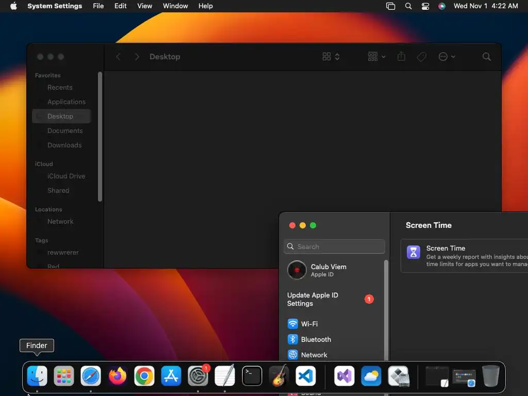Click the System Settings sidebar scrollbar
The image size is (528, 396).
[x=386, y=310]
